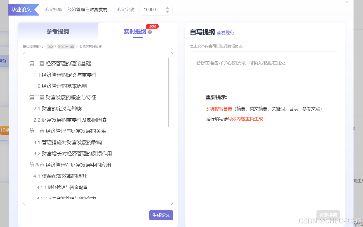
Task: Click the outline editor vertical scrollbar
Action: [169, 92]
